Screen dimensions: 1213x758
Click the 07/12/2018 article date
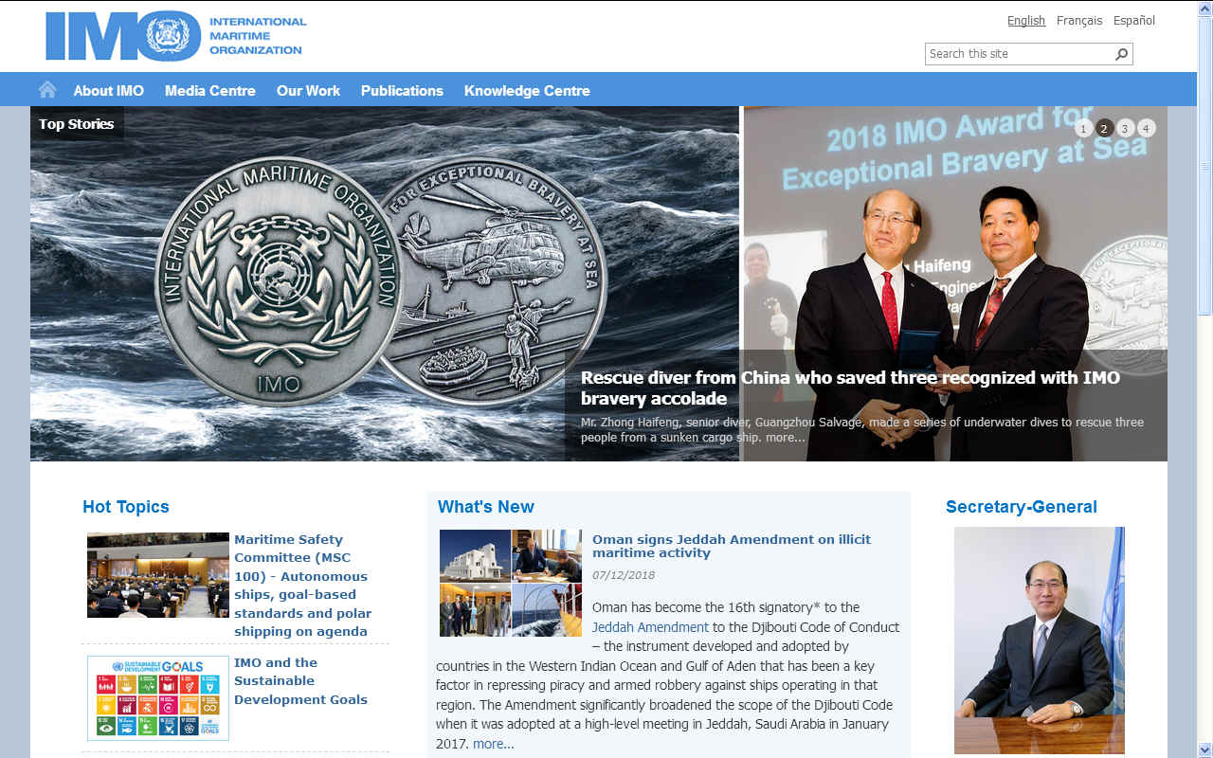(624, 575)
